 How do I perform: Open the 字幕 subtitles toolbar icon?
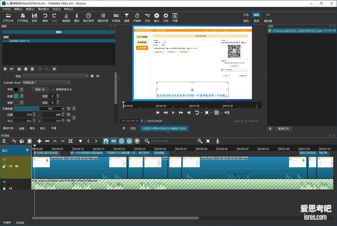pos(175,18)
